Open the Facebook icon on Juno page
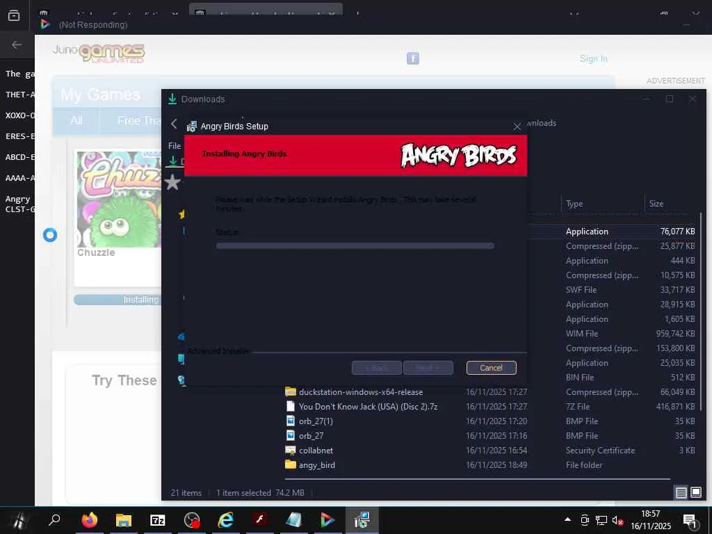Image resolution: width=712 pixels, height=534 pixels. [413, 58]
